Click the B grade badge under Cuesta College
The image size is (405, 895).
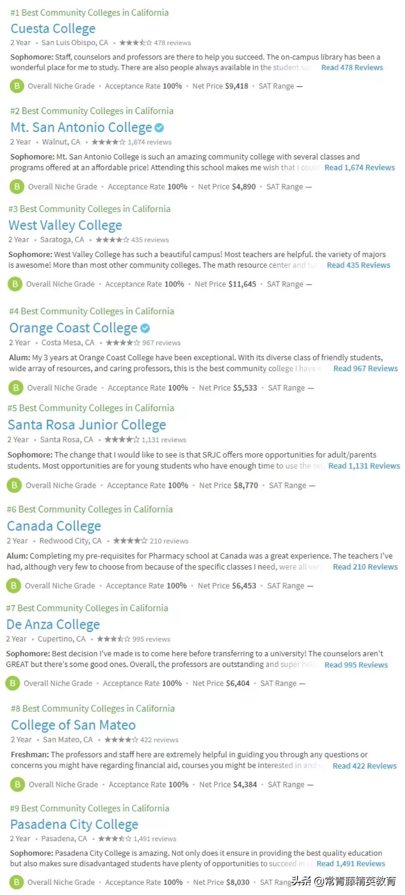17,86
